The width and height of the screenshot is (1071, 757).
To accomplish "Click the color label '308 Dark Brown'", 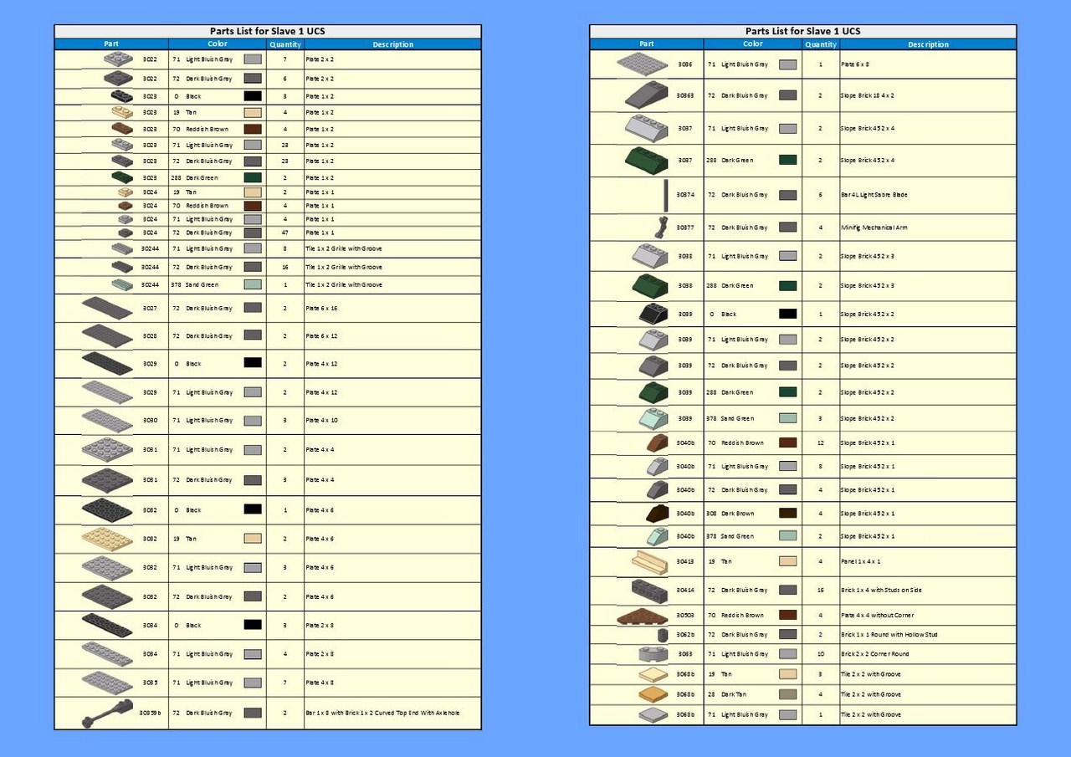I will 731,514.
